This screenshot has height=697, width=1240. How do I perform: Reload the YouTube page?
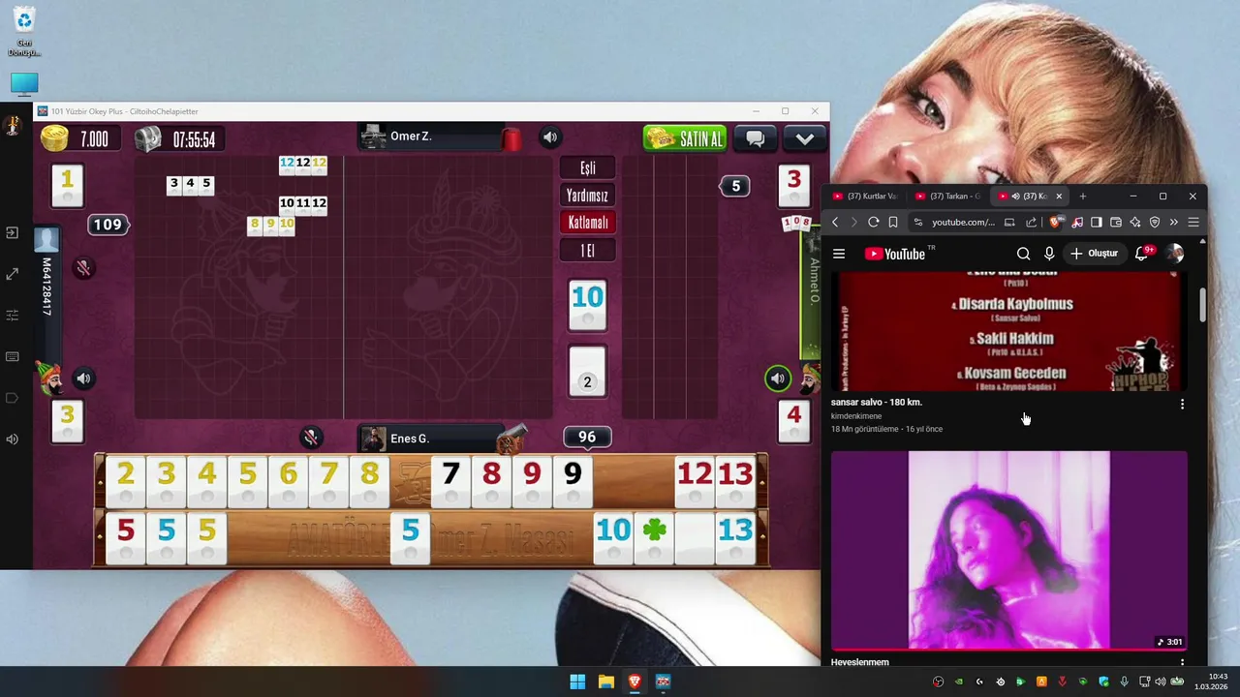point(873,223)
